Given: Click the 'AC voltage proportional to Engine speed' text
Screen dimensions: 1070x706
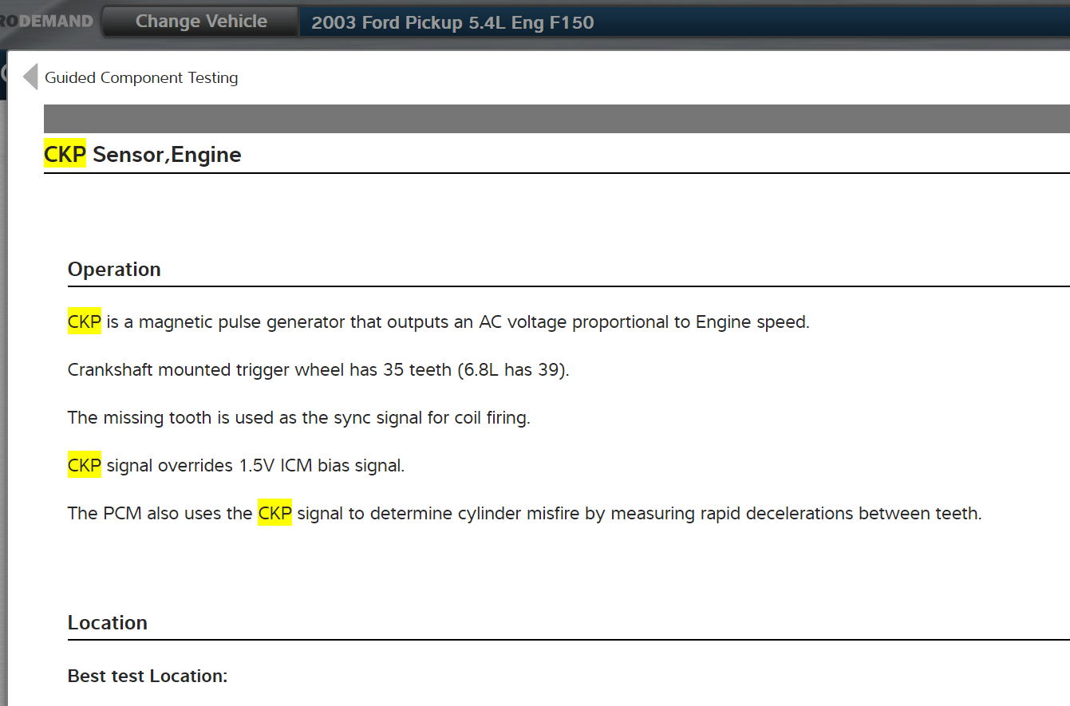Looking at the screenshot, I should [x=644, y=322].
